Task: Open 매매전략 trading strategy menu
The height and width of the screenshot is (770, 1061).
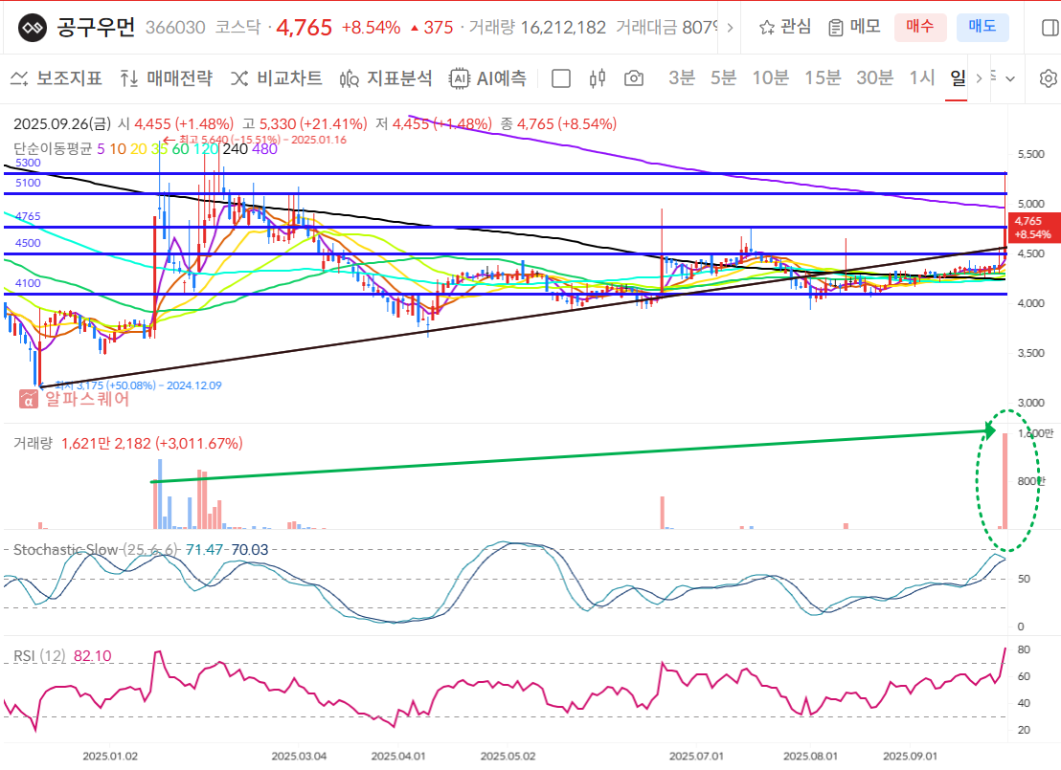Action: 166,78
